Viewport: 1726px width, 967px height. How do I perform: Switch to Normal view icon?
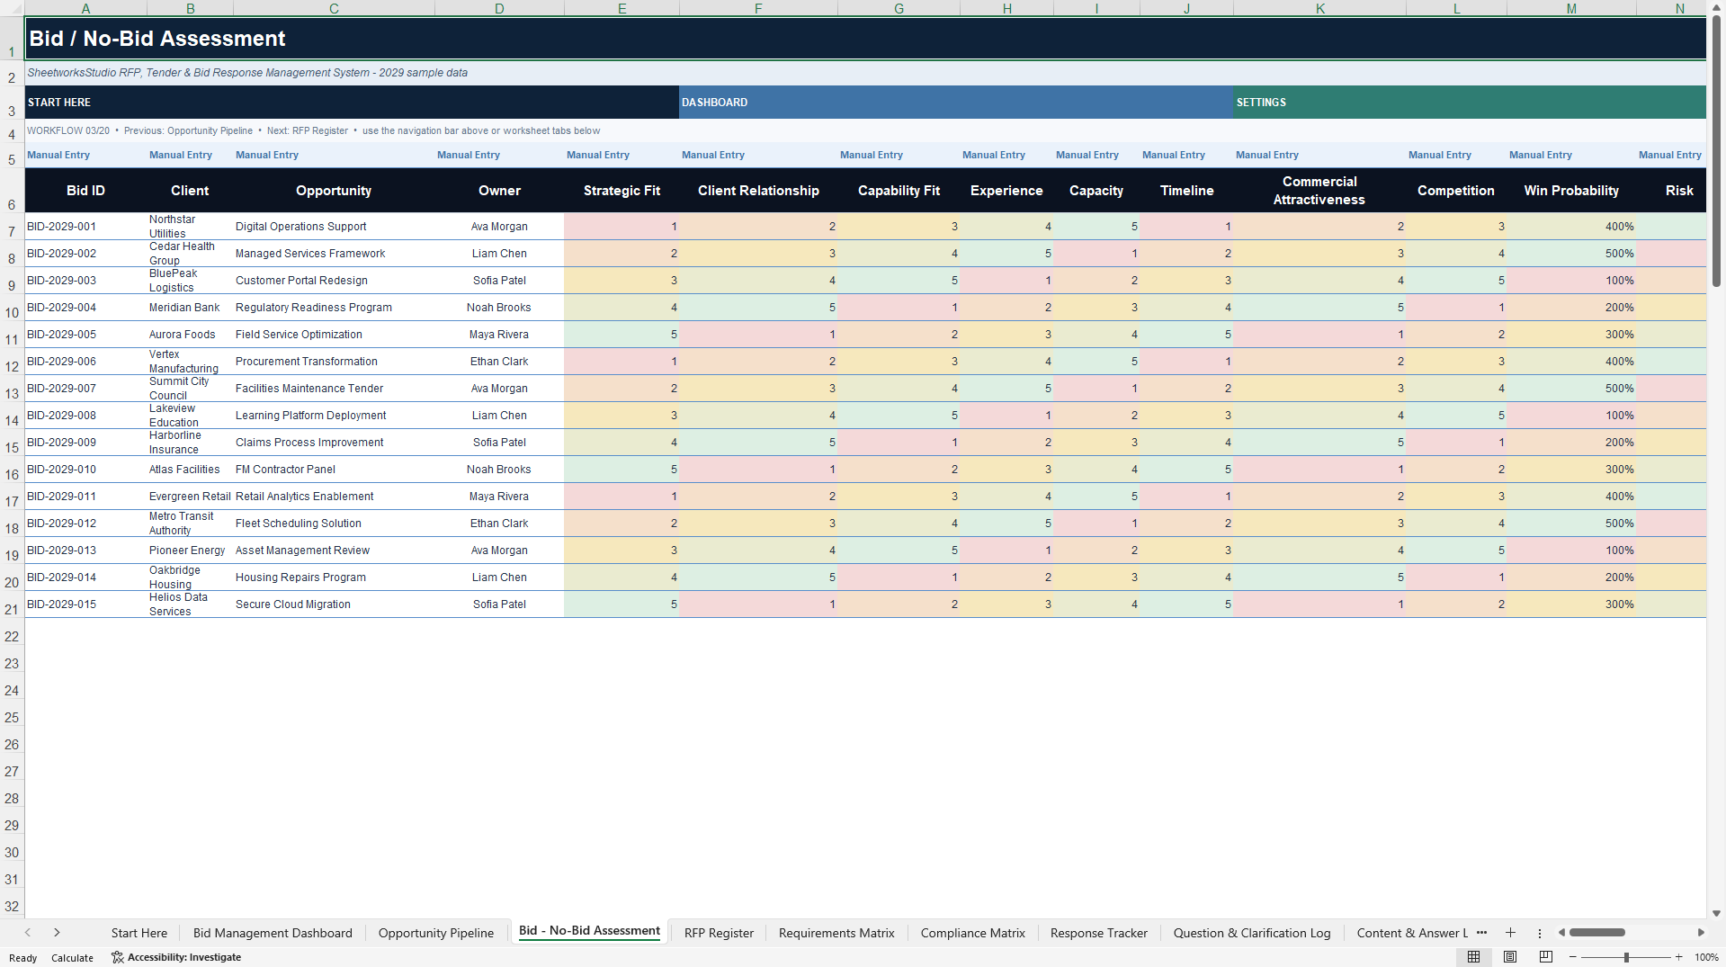tap(1473, 957)
